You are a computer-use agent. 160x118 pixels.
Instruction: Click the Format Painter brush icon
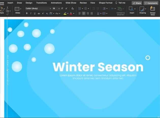pyautogui.click(x=7, y=14)
